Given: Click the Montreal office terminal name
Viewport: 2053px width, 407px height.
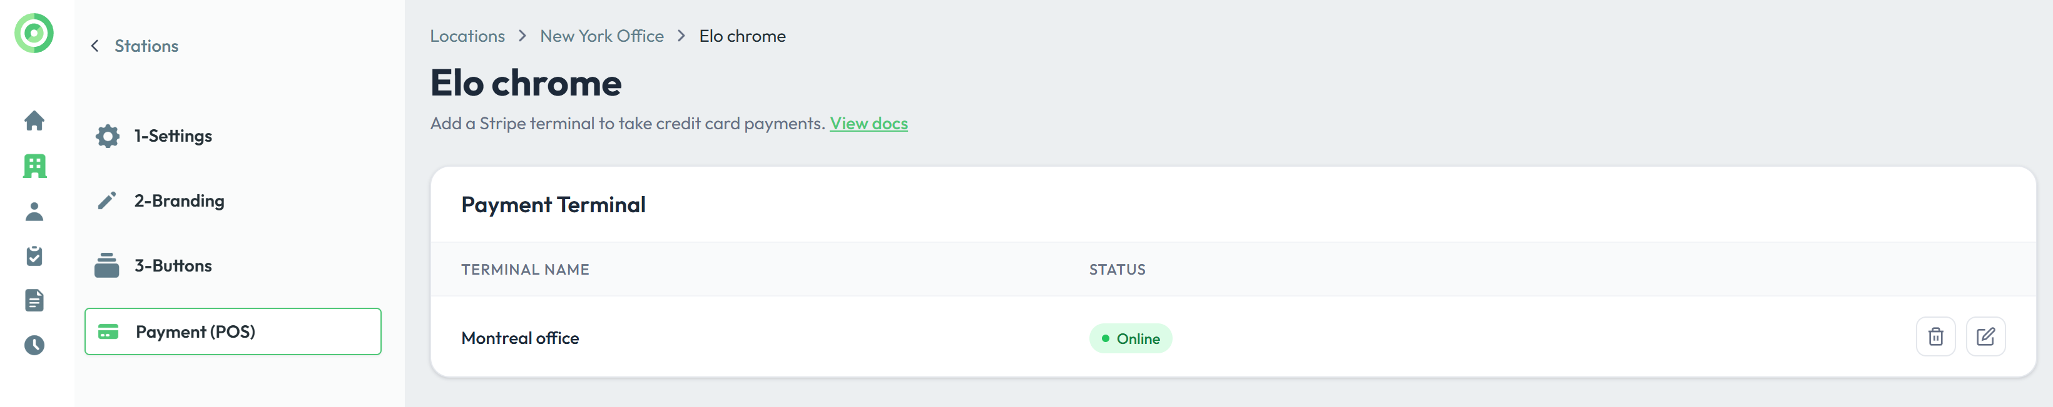Looking at the screenshot, I should (521, 338).
